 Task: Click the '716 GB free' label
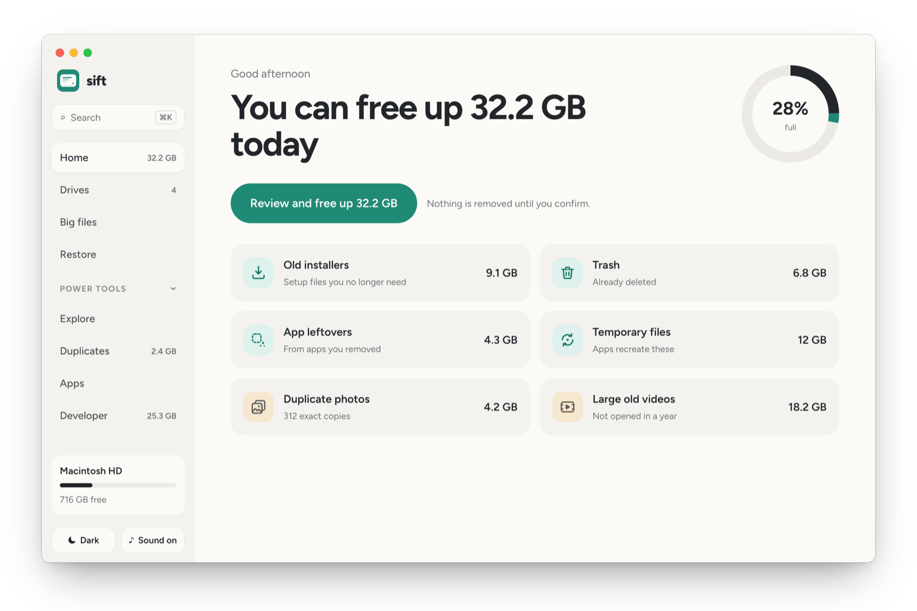83,500
